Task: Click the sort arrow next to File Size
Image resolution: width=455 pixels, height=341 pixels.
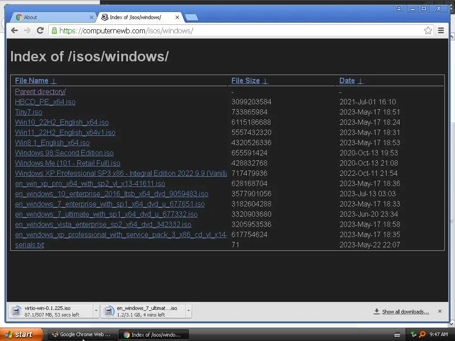Action: point(265,81)
